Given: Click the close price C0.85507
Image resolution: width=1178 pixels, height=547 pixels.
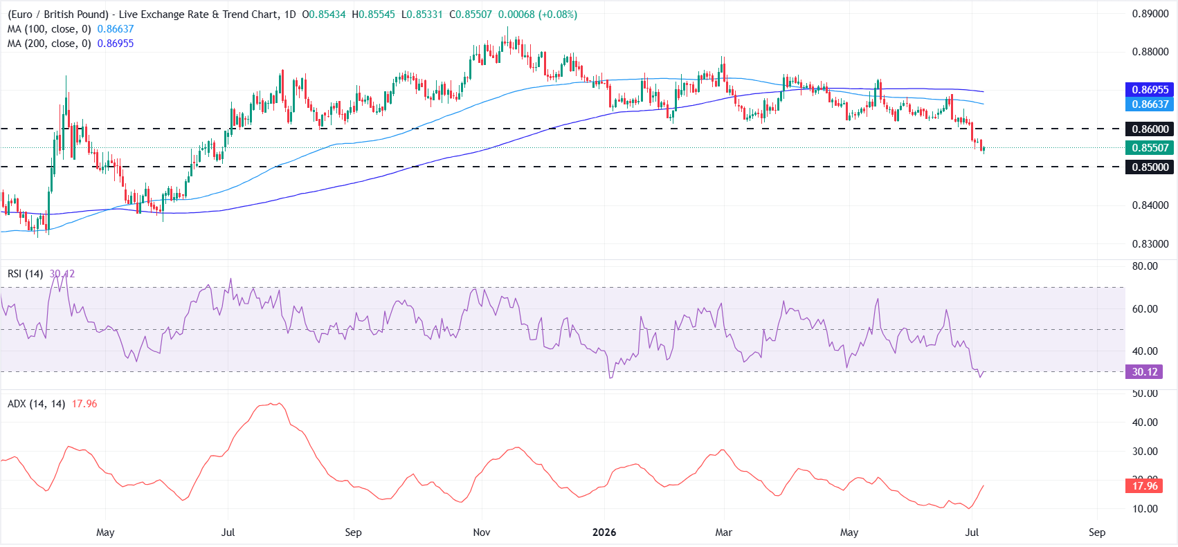Looking at the screenshot, I should (x=470, y=15).
